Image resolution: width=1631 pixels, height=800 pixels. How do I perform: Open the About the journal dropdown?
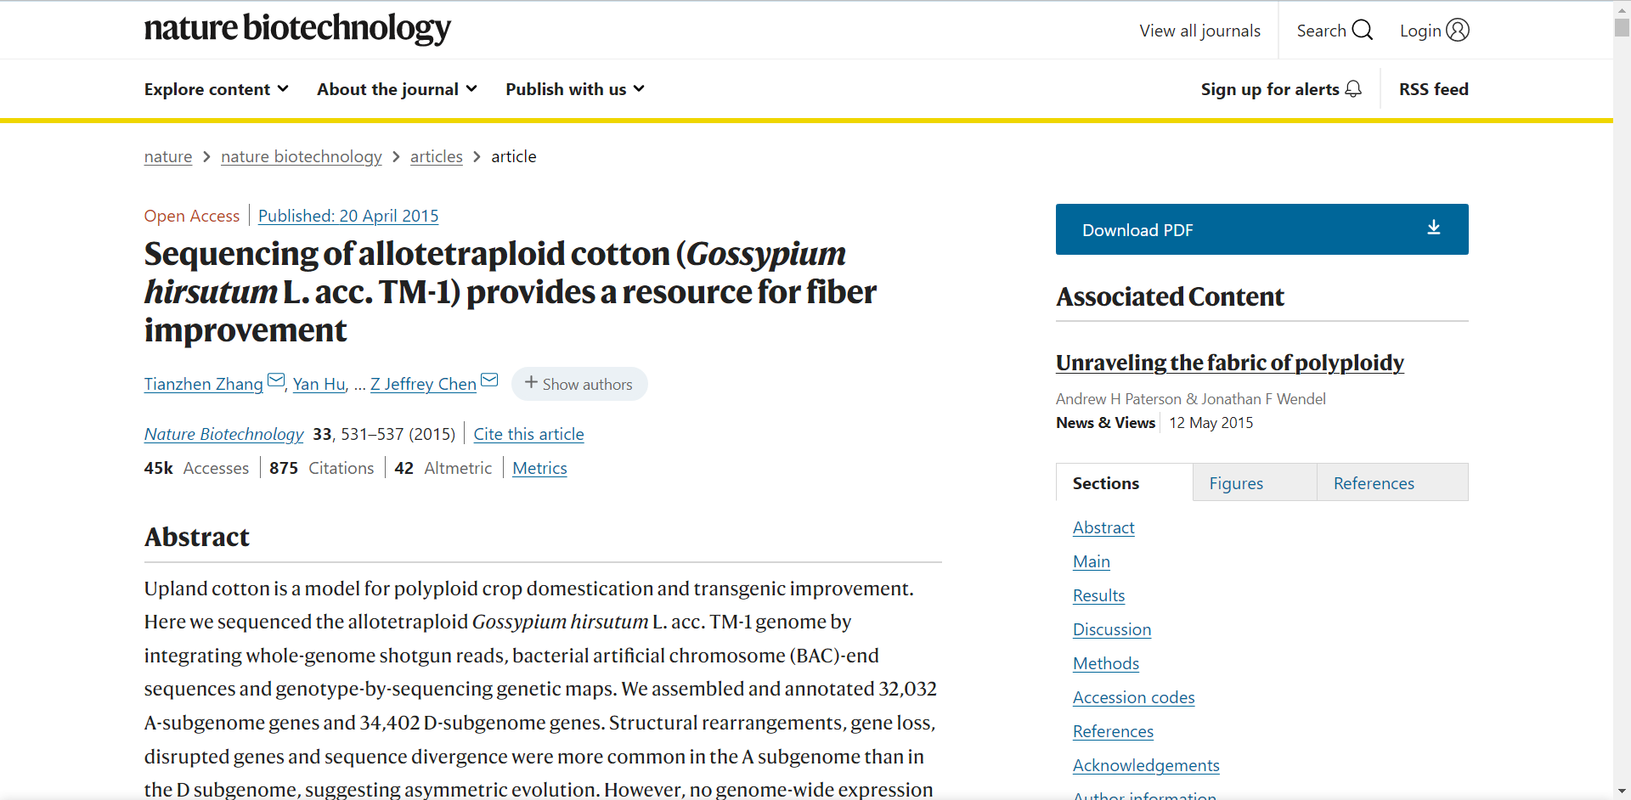click(x=397, y=89)
